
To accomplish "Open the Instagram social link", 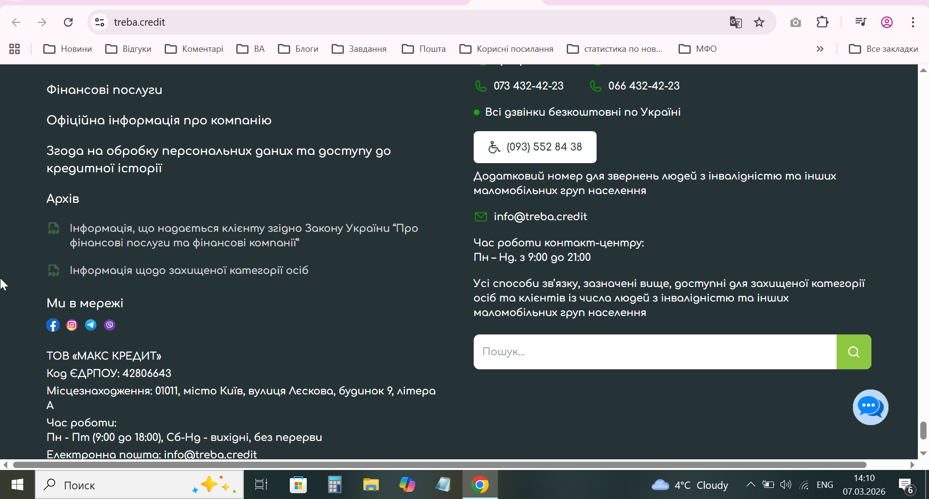I will pos(72,325).
